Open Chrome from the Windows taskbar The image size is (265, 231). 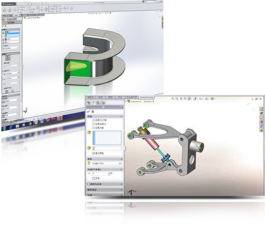30,123
